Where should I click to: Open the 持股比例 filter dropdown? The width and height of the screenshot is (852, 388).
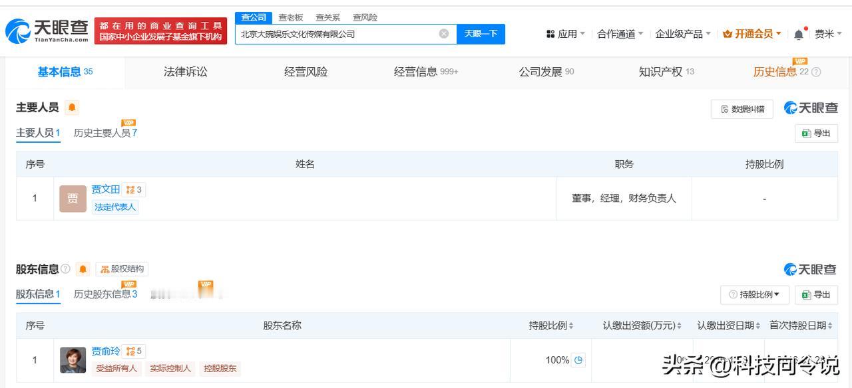click(x=755, y=294)
